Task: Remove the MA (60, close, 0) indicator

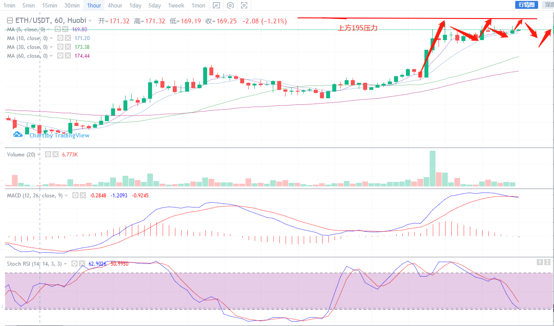Action: 68,56
